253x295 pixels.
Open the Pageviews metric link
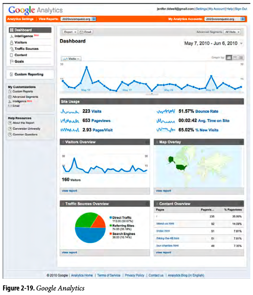pyautogui.click(x=101, y=121)
